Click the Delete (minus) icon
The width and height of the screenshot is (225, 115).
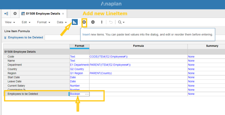(93, 22)
